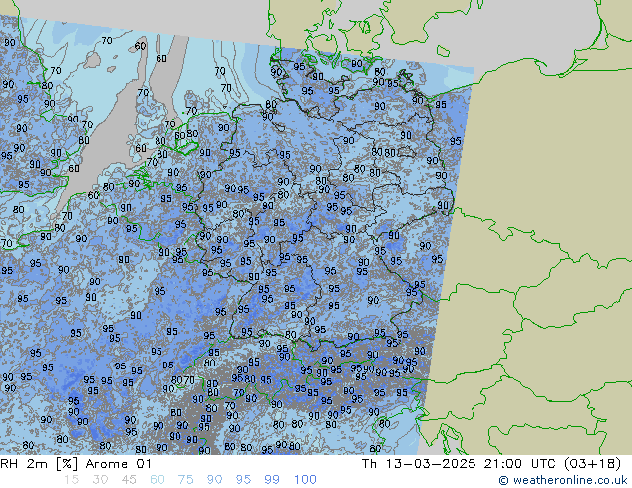Viewport: 632px width, 488px height.
Task: Click legend value 75
Action: 185,480
